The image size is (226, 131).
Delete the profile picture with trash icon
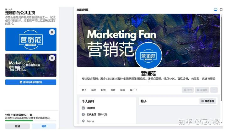(52, 32)
